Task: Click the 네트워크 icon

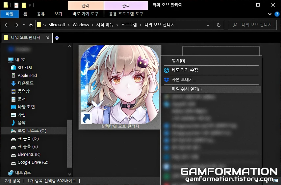Action: point(11,173)
